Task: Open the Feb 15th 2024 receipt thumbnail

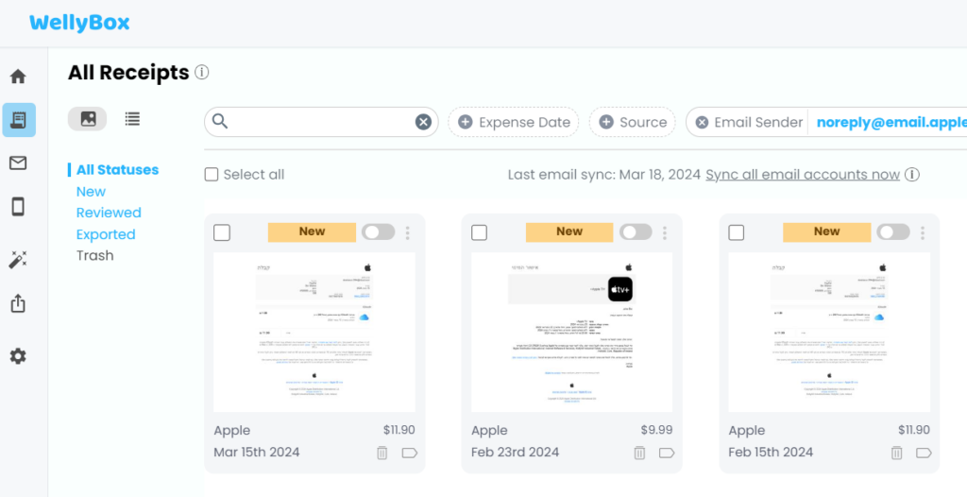Action: coord(829,333)
